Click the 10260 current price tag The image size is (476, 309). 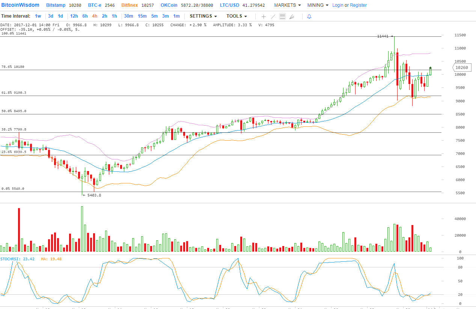pyautogui.click(x=461, y=67)
